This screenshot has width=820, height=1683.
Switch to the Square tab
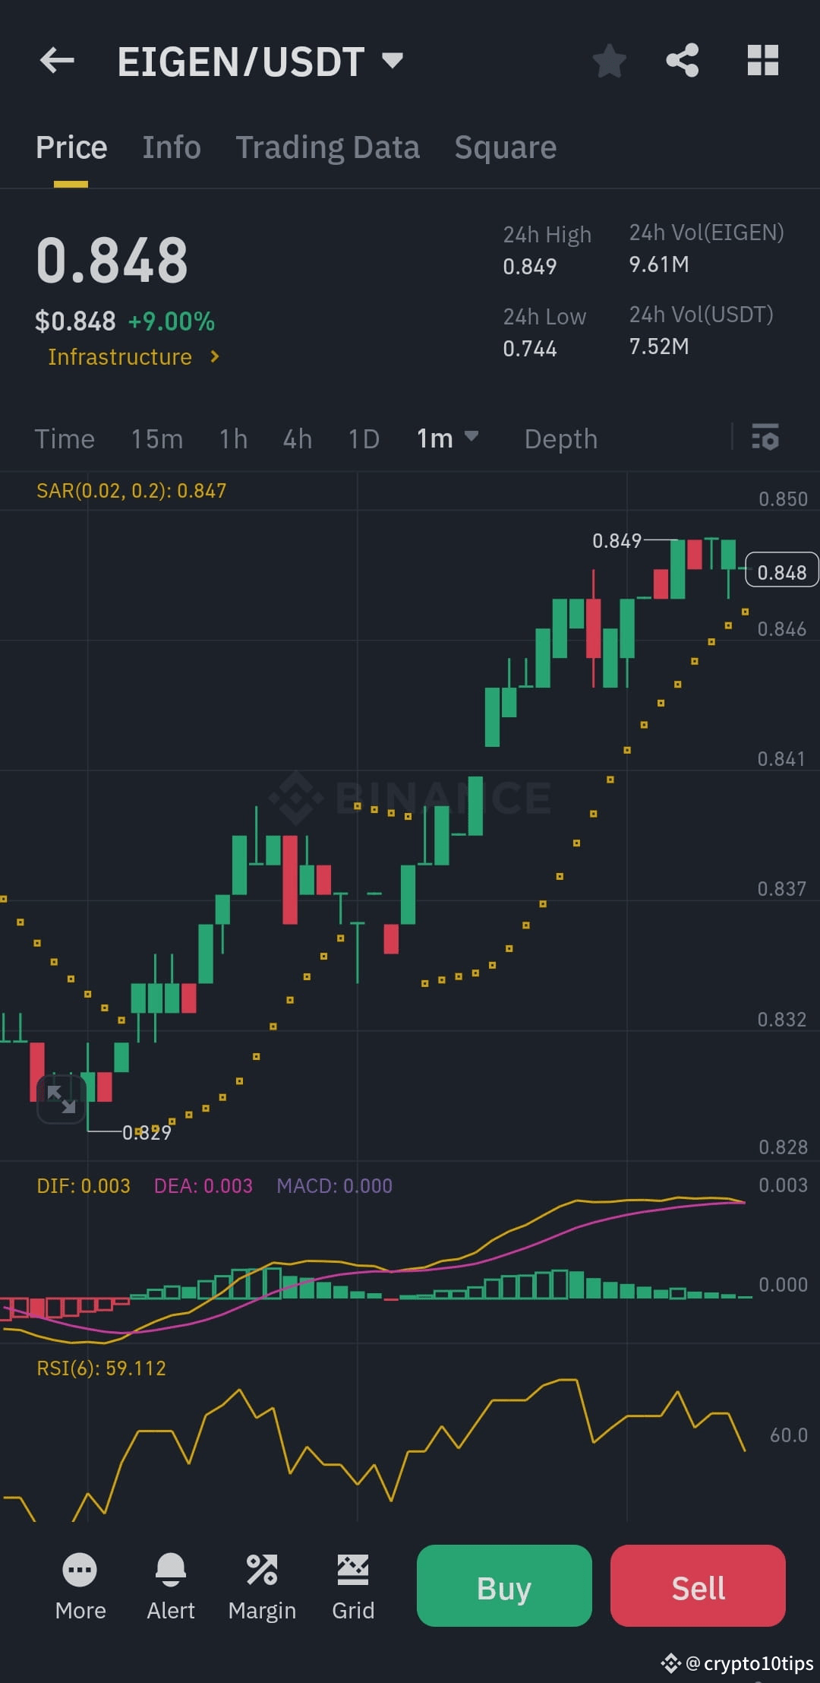coord(506,147)
